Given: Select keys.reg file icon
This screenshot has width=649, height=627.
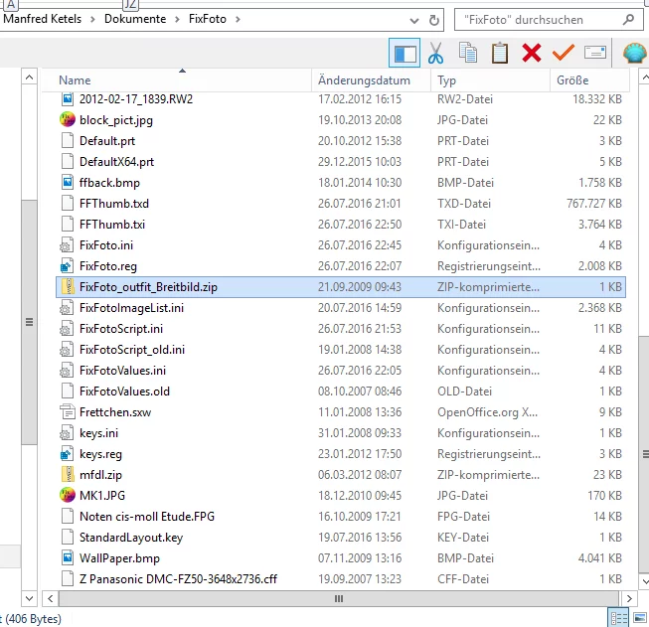Looking at the screenshot, I should coord(67,453).
